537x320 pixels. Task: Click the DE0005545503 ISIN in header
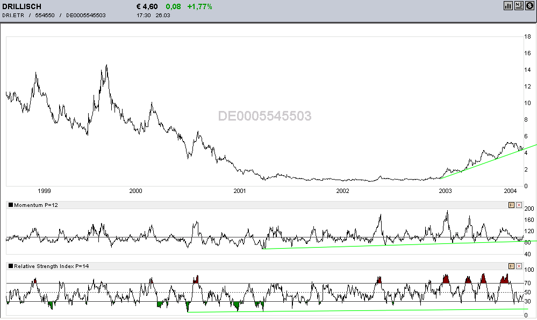(85, 16)
